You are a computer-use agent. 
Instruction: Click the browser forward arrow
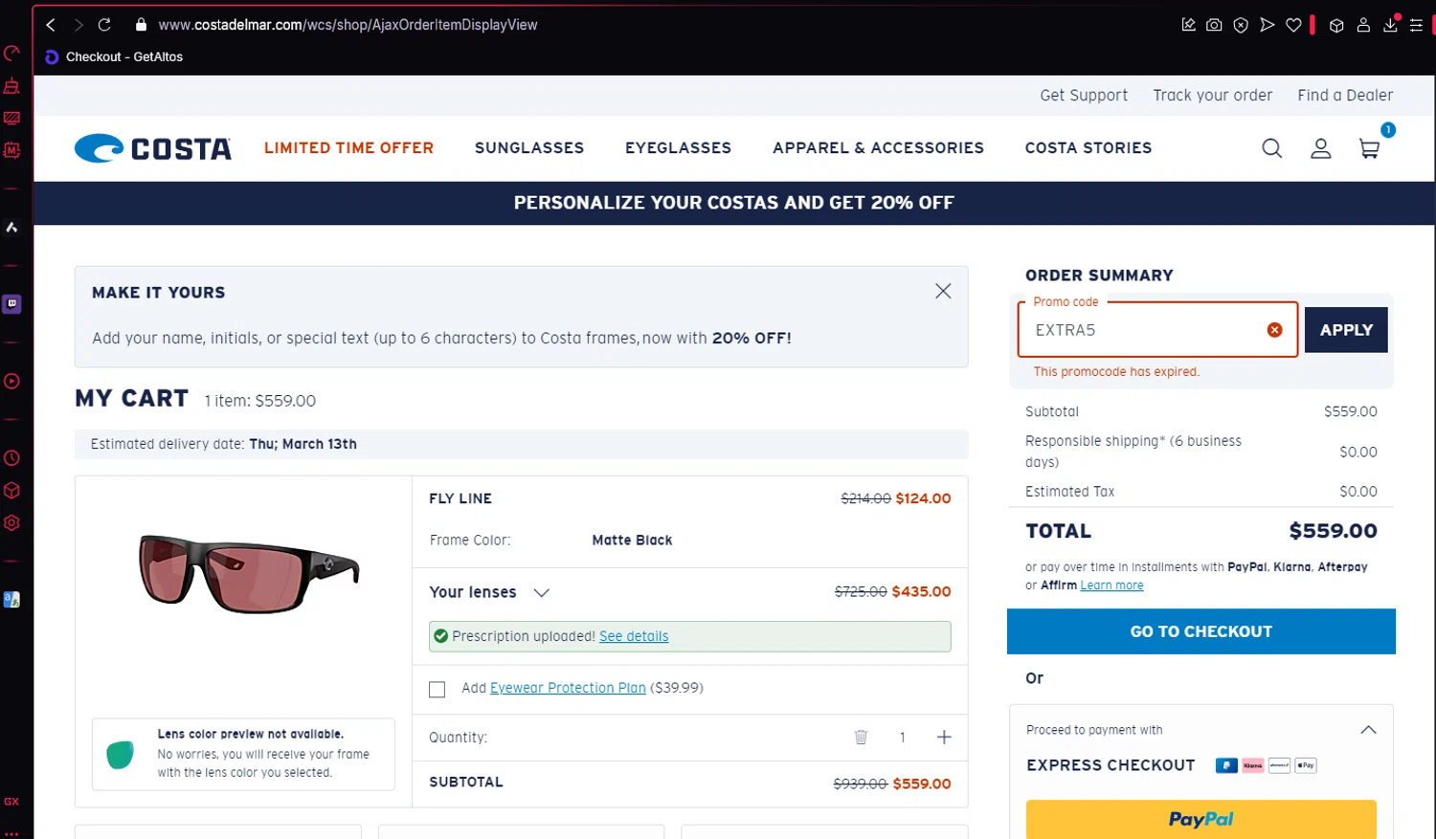coord(79,25)
